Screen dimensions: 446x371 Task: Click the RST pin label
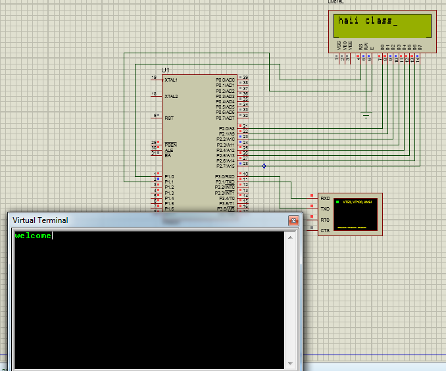pos(169,118)
